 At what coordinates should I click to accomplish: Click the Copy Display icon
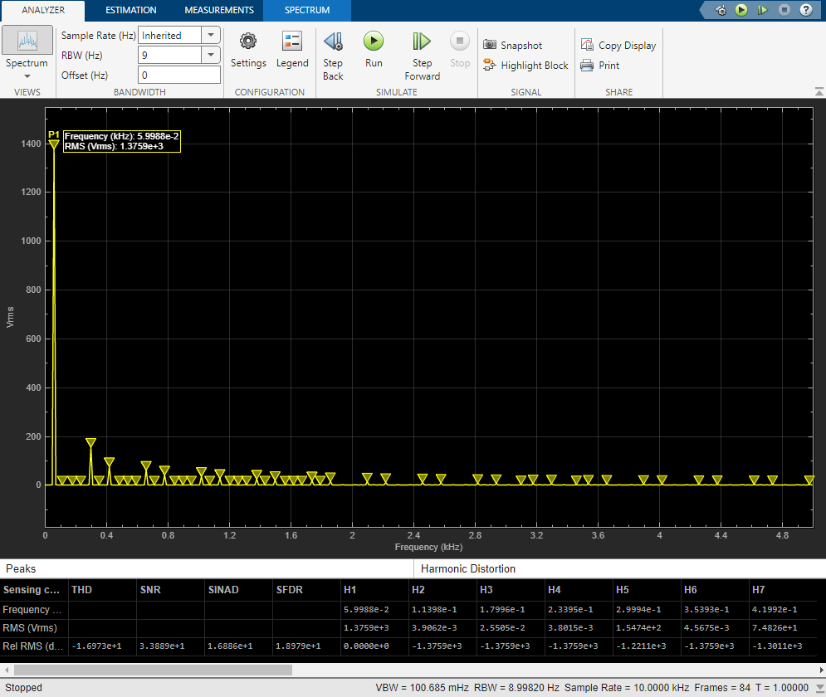[587, 45]
